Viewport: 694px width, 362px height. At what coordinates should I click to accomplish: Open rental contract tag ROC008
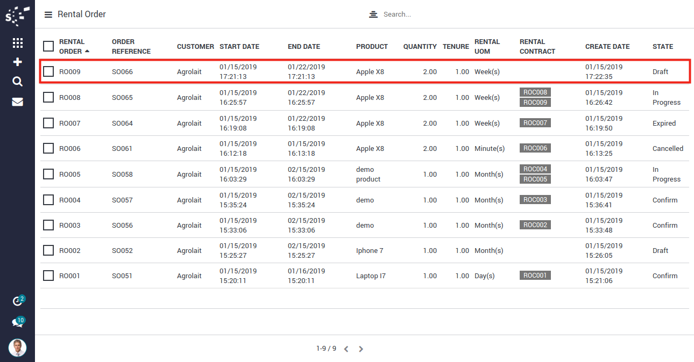coord(535,92)
